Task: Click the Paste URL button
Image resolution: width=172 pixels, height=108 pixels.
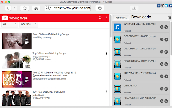Action: tap(121, 18)
